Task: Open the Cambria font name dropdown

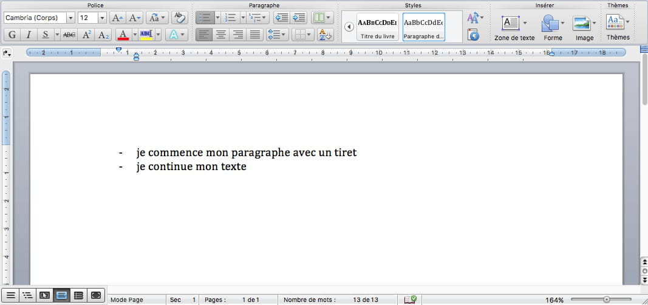Action: click(70, 18)
